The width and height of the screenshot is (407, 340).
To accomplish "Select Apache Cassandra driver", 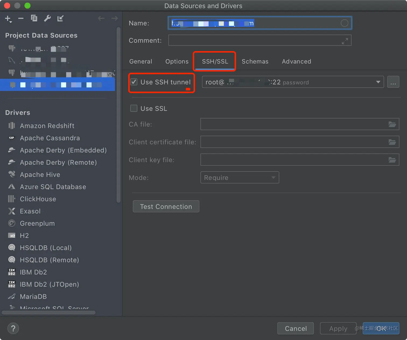I will pos(50,138).
